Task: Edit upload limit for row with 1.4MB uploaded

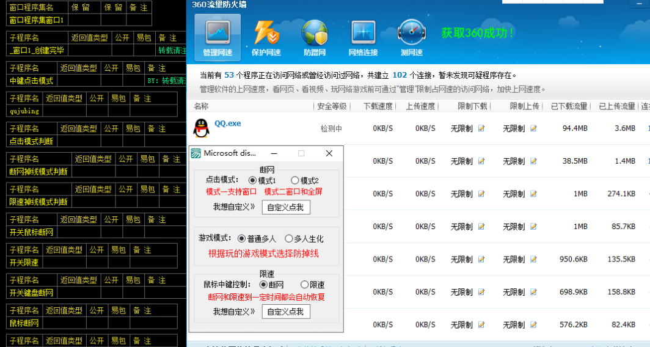Action: pos(533,161)
